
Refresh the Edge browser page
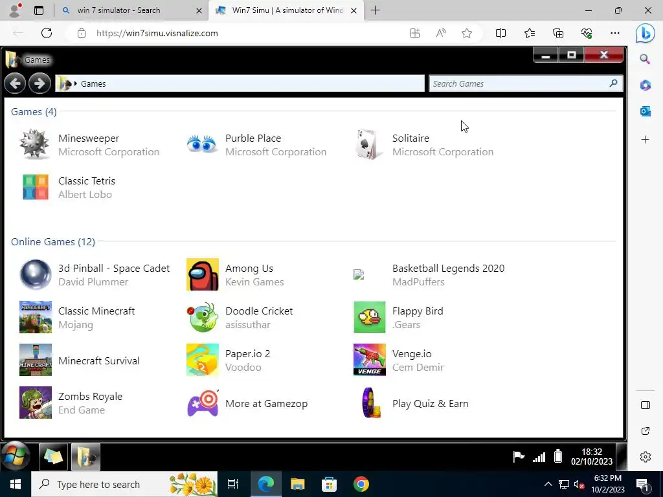pos(47,33)
